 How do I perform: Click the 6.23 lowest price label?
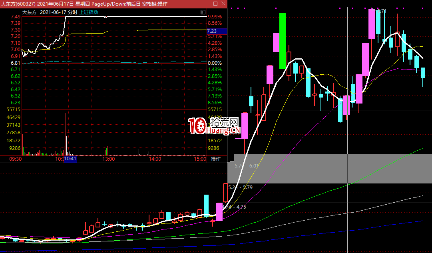click(16, 103)
